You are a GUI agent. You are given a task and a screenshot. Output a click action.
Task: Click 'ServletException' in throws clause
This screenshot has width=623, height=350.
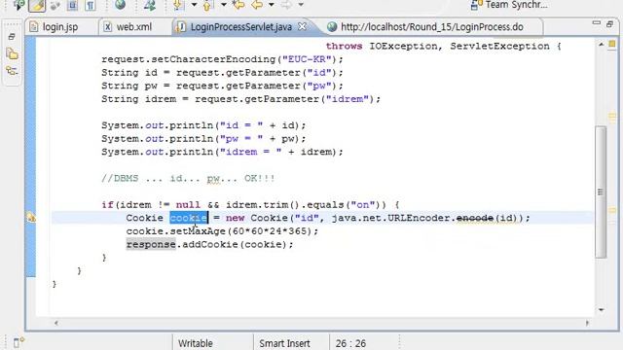tap(499, 47)
